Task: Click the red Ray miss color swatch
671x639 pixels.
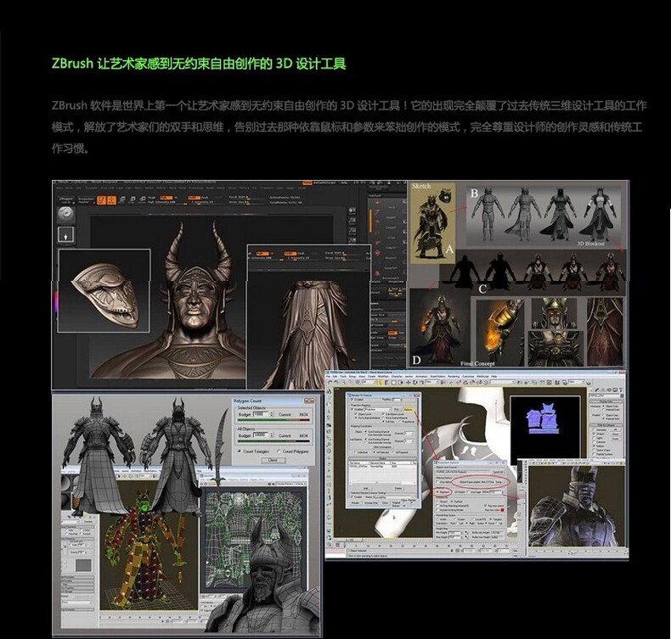Action: click(x=502, y=509)
